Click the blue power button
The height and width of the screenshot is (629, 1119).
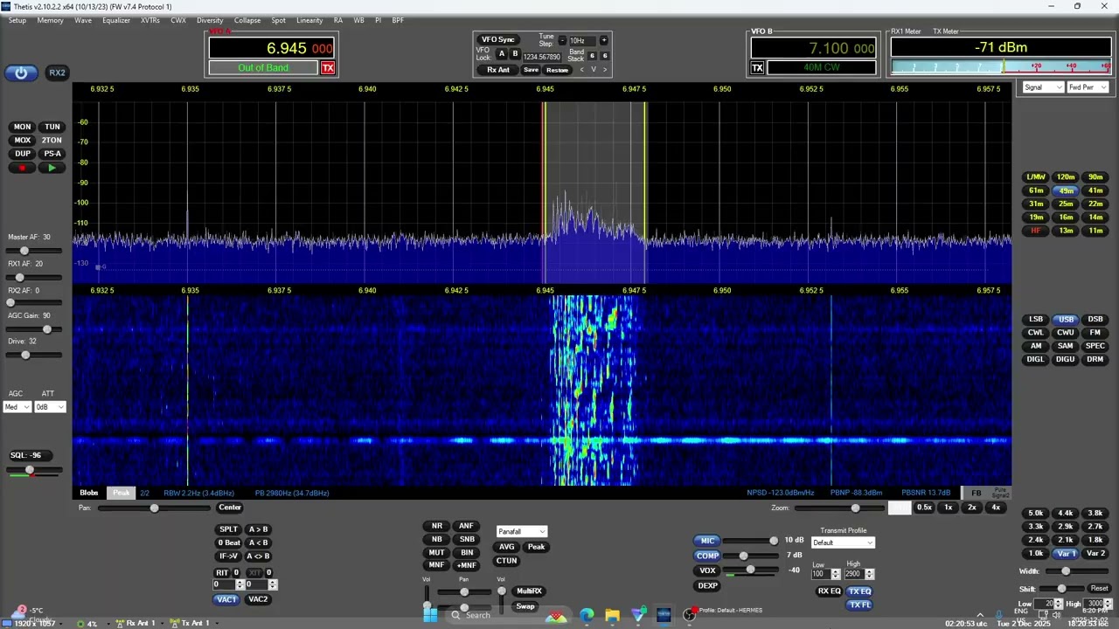pos(21,73)
